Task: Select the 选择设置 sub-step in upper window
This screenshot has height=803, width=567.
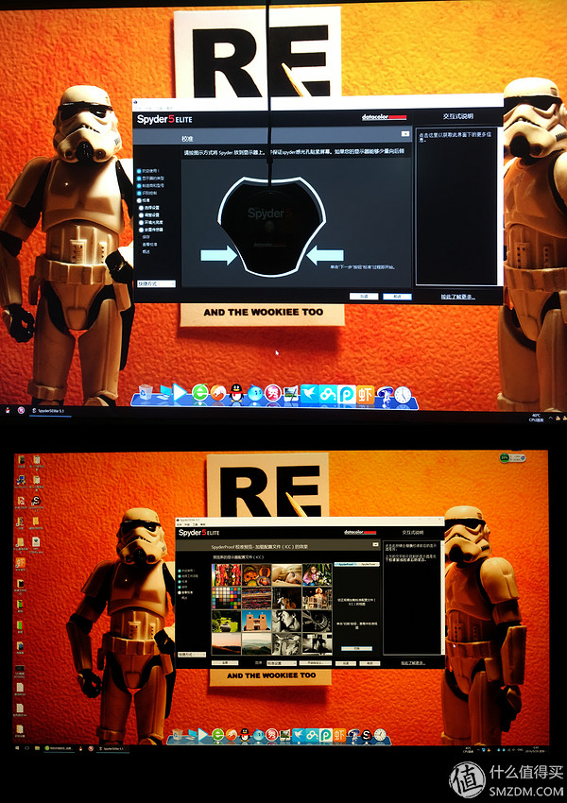Action: pos(149,208)
